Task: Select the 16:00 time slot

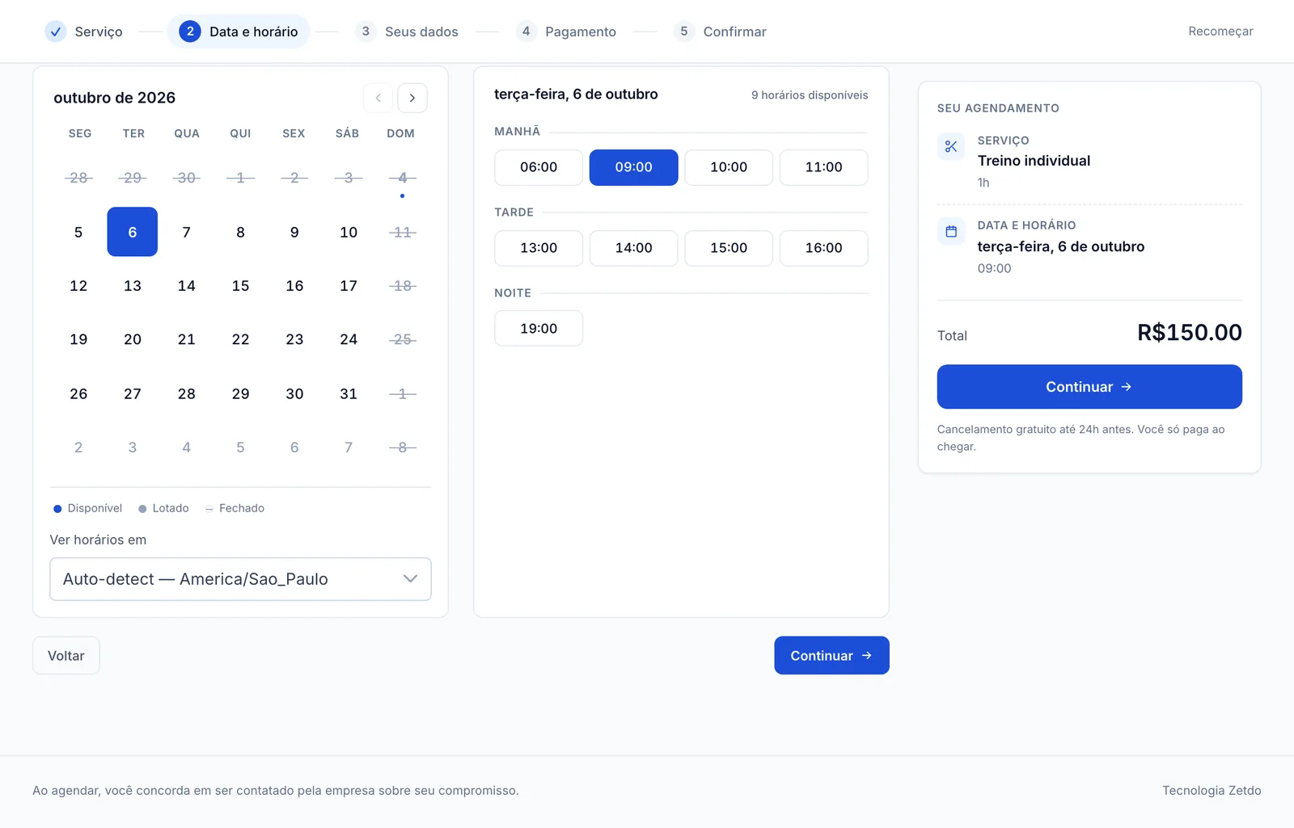Action: coord(823,248)
